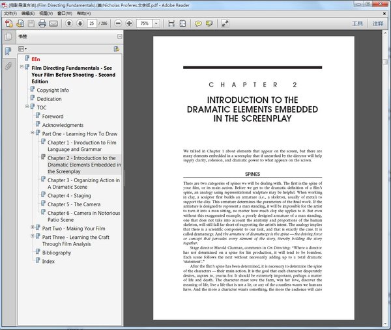The height and width of the screenshot is (330, 391).
Task: Click the sticky note comment icon
Action: coord(198,23)
